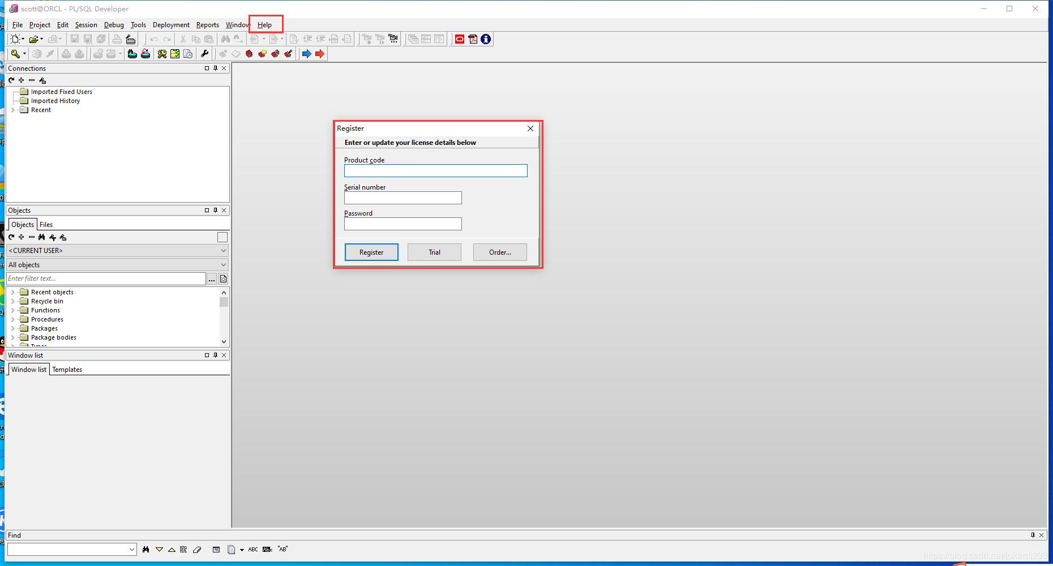The height and width of the screenshot is (566, 1053).
Task: Click the red book toolbar icon
Action: click(249, 54)
